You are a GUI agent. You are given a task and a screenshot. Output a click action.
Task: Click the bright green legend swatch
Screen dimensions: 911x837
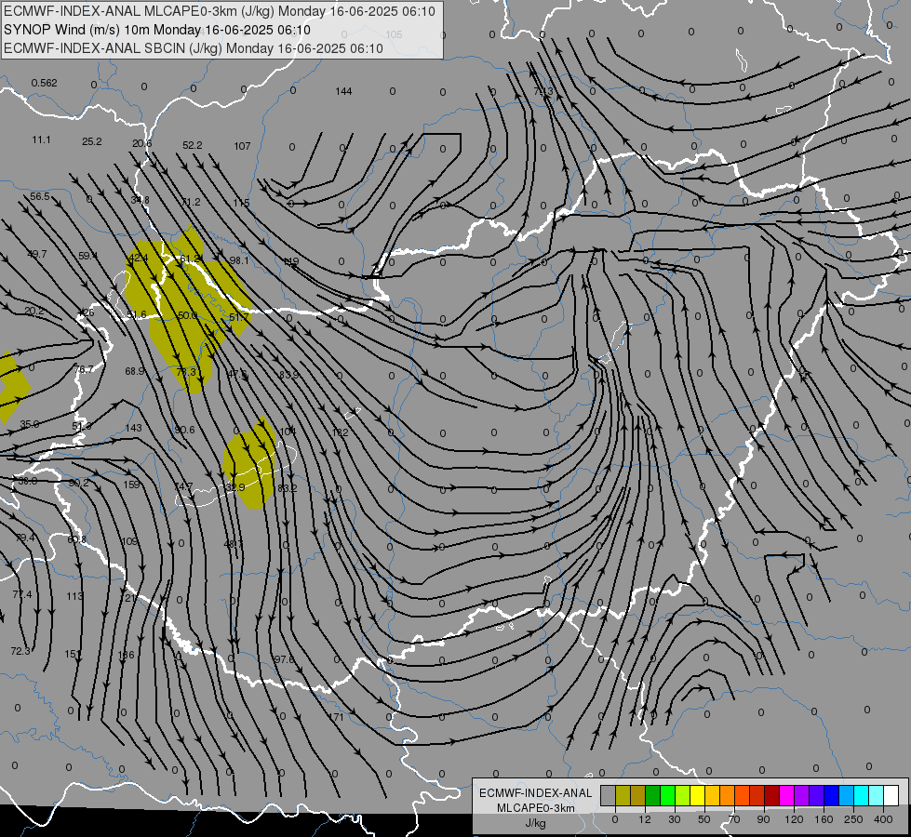click(x=667, y=796)
